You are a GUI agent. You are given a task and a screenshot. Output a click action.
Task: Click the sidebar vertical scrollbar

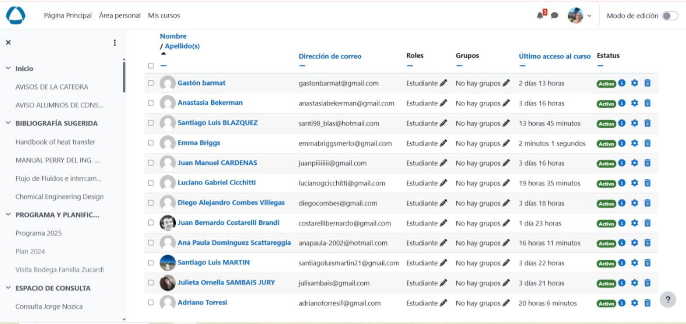click(124, 77)
